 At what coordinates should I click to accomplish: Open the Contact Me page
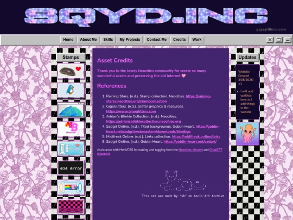pyautogui.click(x=157, y=40)
